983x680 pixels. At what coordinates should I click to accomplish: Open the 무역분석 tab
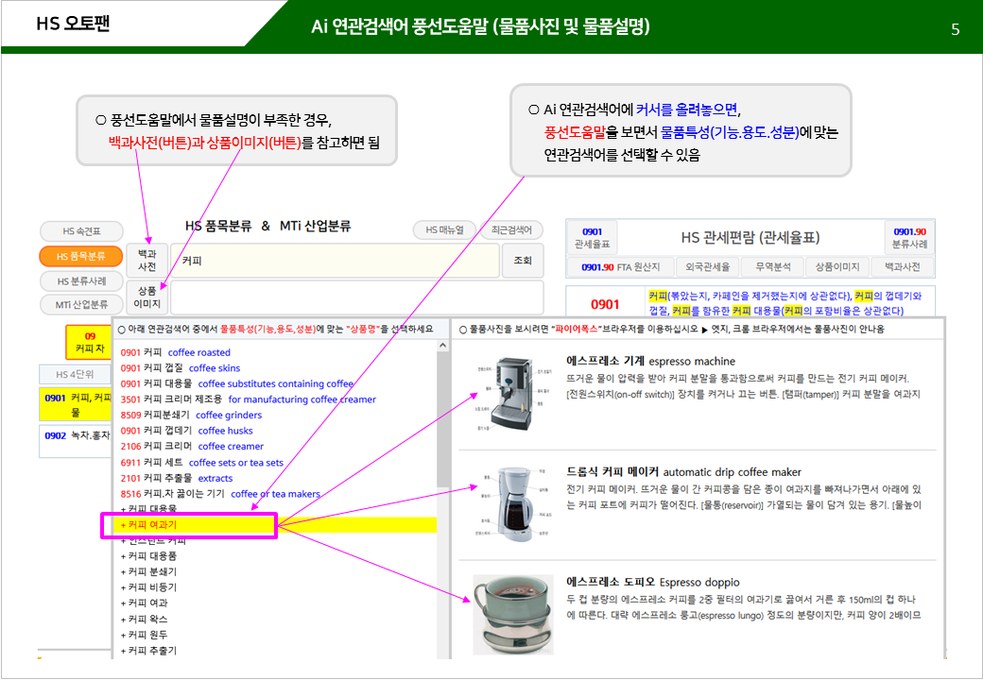[x=772, y=266]
